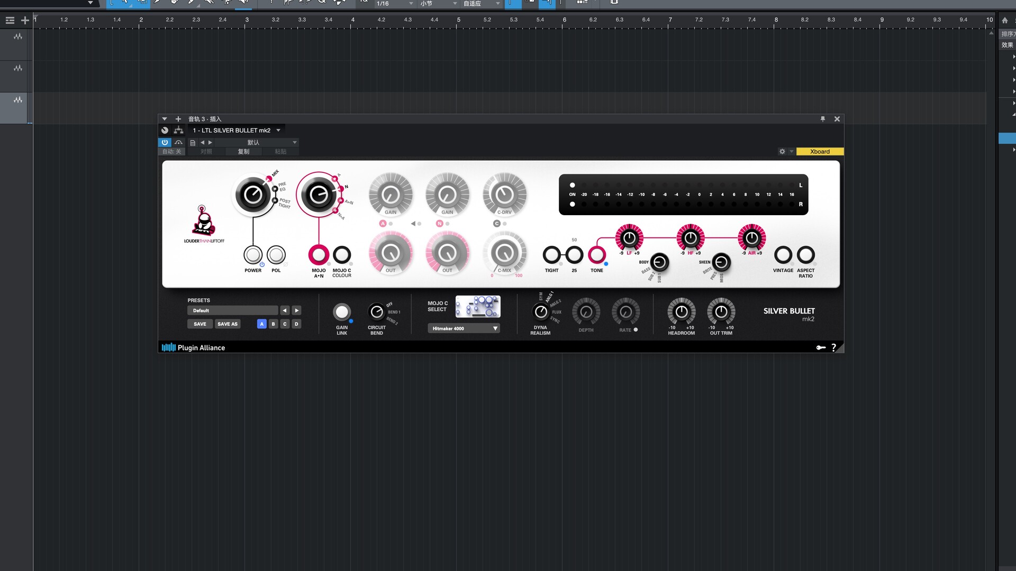
Task: Click the BODY frequency selector knob
Action: click(x=659, y=262)
